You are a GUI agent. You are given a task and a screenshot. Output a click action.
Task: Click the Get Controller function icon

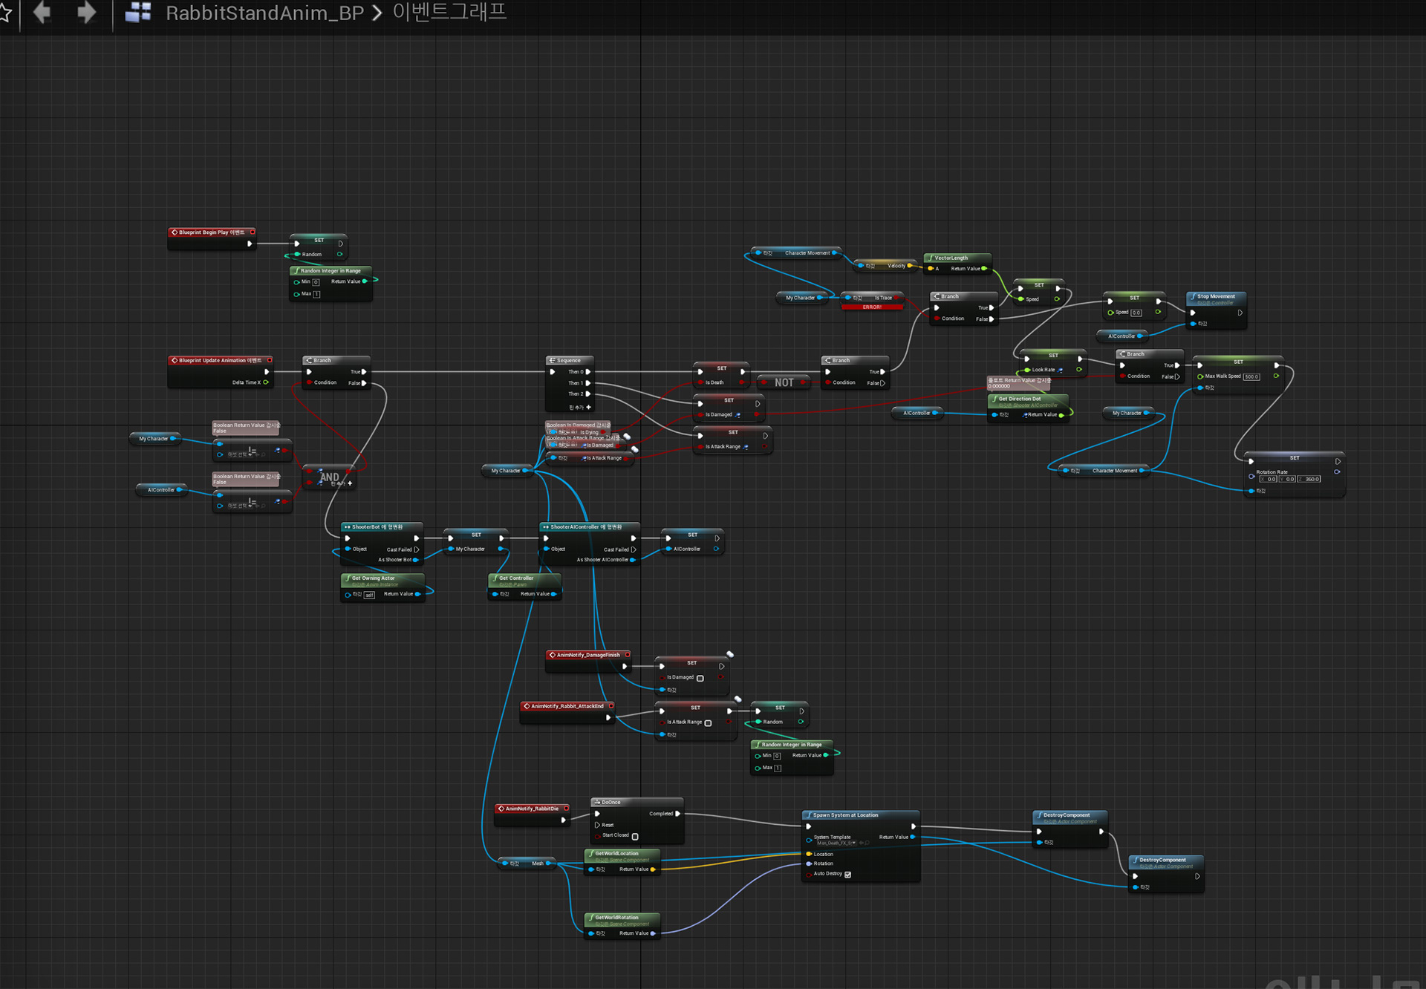(x=494, y=578)
